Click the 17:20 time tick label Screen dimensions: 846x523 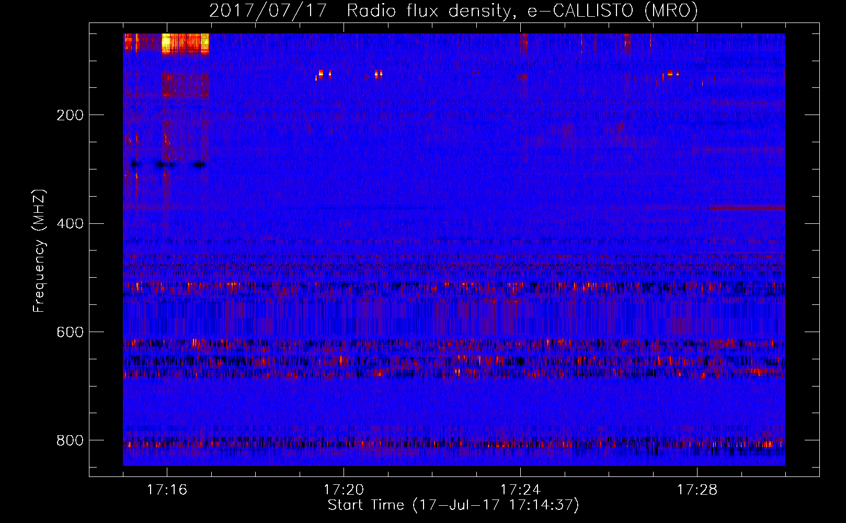(x=344, y=490)
